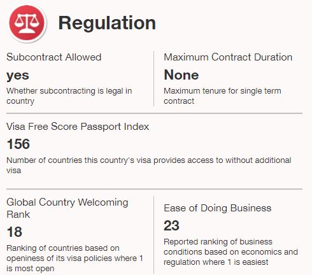Click the vertical divider beside Subcontract Allowed

pos(153,78)
